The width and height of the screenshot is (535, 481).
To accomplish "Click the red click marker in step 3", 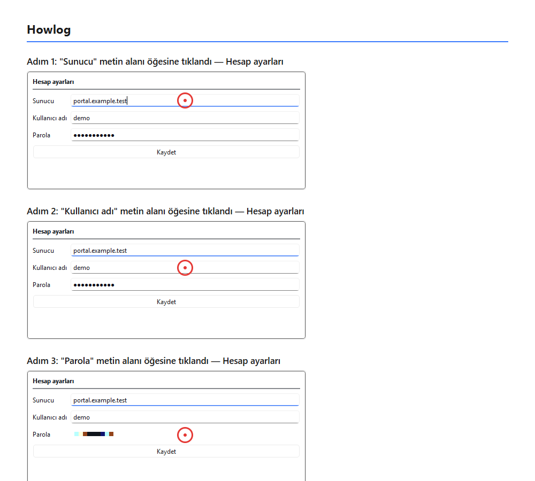I will 185,435.
